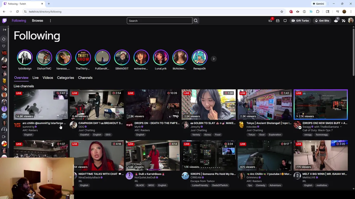Click the camera icon in the sidebar
Viewport: 355px width, 199px height.
click(4, 137)
